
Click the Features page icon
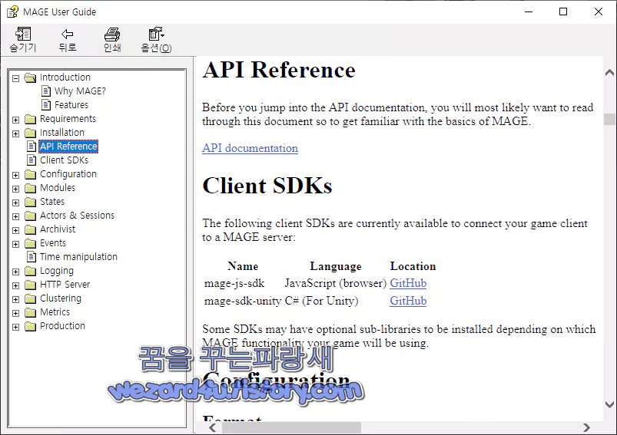click(x=46, y=105)
